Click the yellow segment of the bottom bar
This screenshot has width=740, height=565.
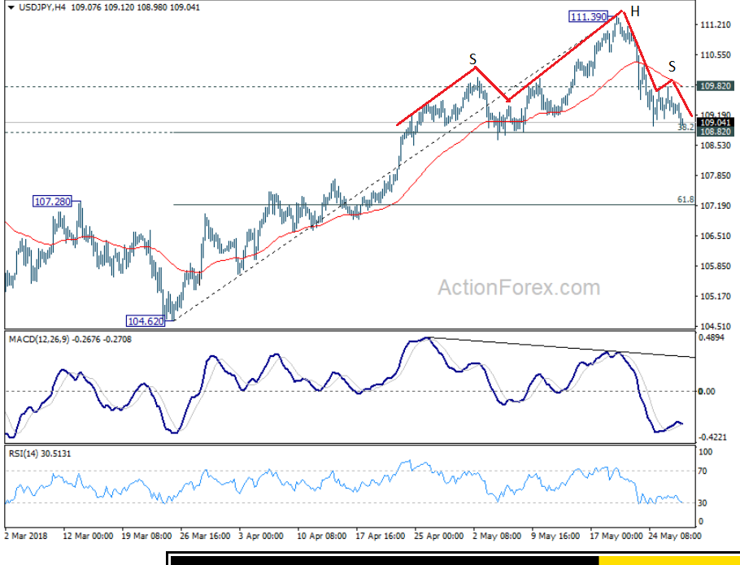(x=668, y=560)
